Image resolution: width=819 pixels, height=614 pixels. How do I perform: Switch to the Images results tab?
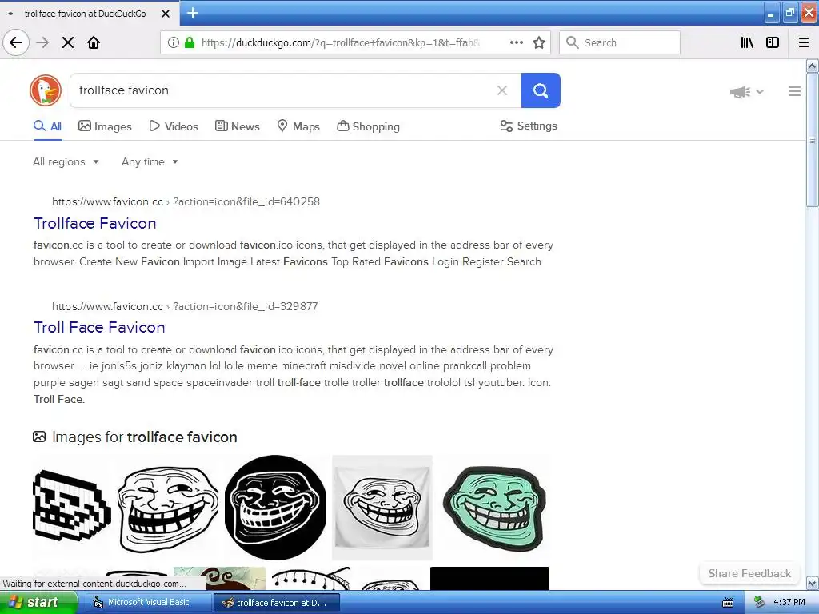click(x=105, y=126)
